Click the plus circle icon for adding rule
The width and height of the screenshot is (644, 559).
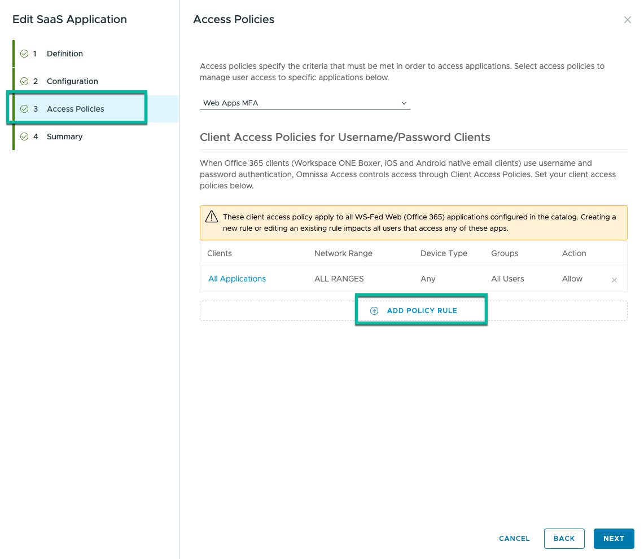[374, 311]
